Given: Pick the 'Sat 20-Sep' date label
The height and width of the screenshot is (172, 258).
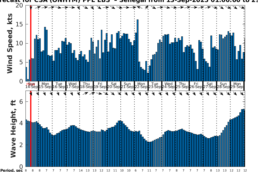Looking at the screenshot, I should pos(114,85).
